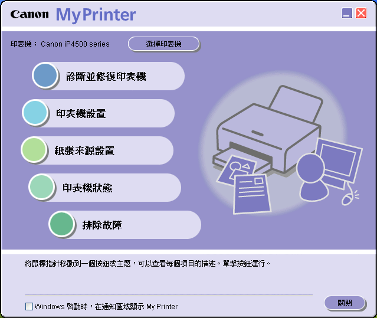The image size is (377, 318).
Task: Click the mint circle beside 印表機狀態
Action: [x=42, y=187]
